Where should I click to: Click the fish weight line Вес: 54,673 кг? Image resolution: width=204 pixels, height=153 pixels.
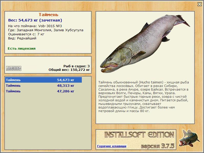(x=35, y=20)
